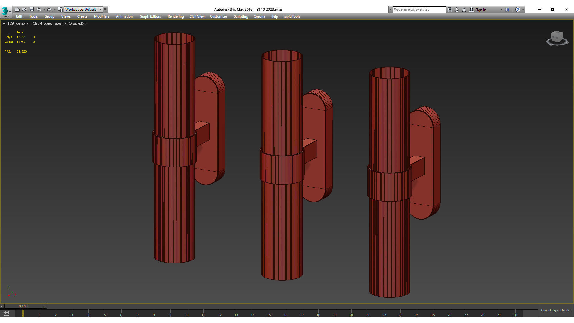This screenshot has width=574, height=323.
Task: Expand the Workspace: Default dropdown
Action: [100, 10]
